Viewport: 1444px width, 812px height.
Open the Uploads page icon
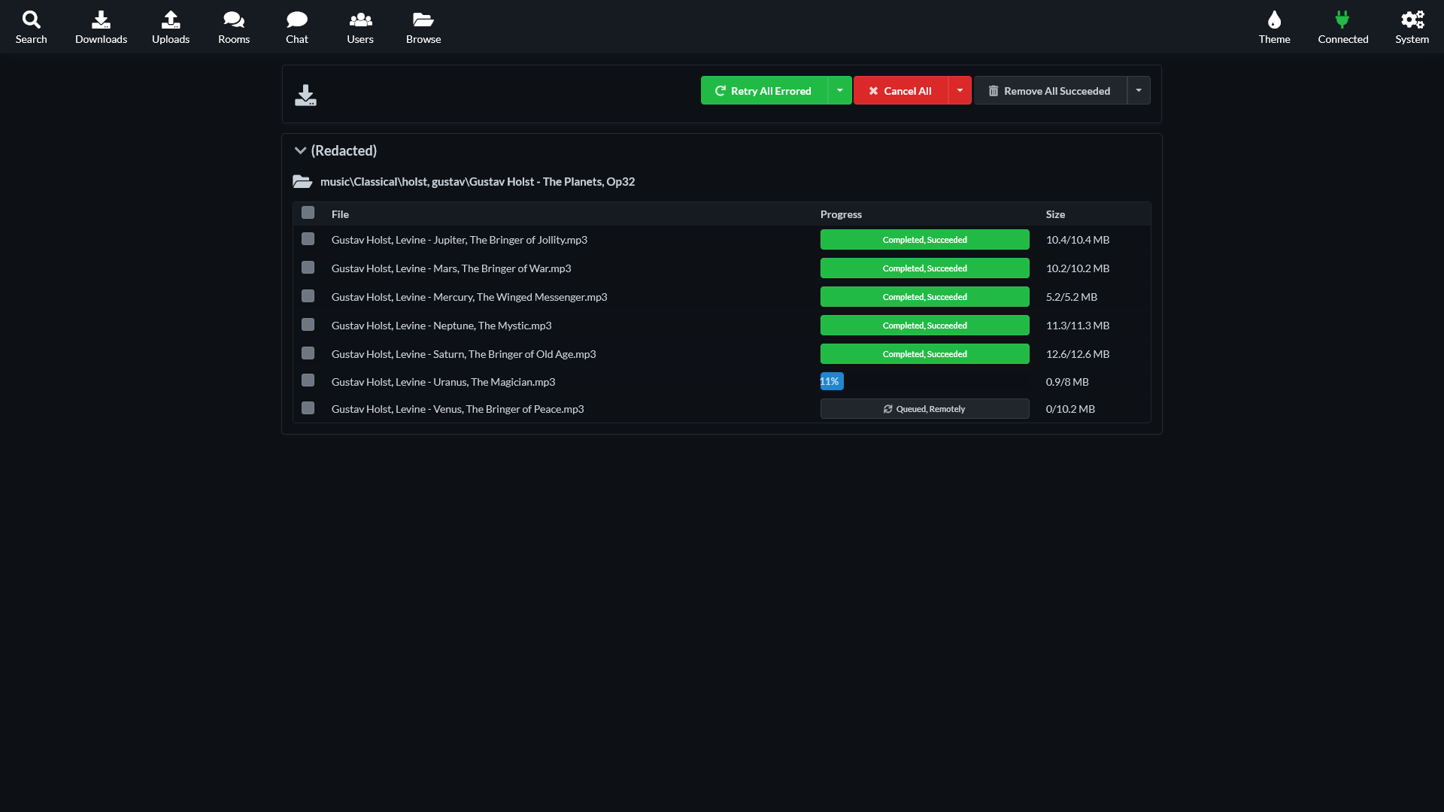pos(171,20)
